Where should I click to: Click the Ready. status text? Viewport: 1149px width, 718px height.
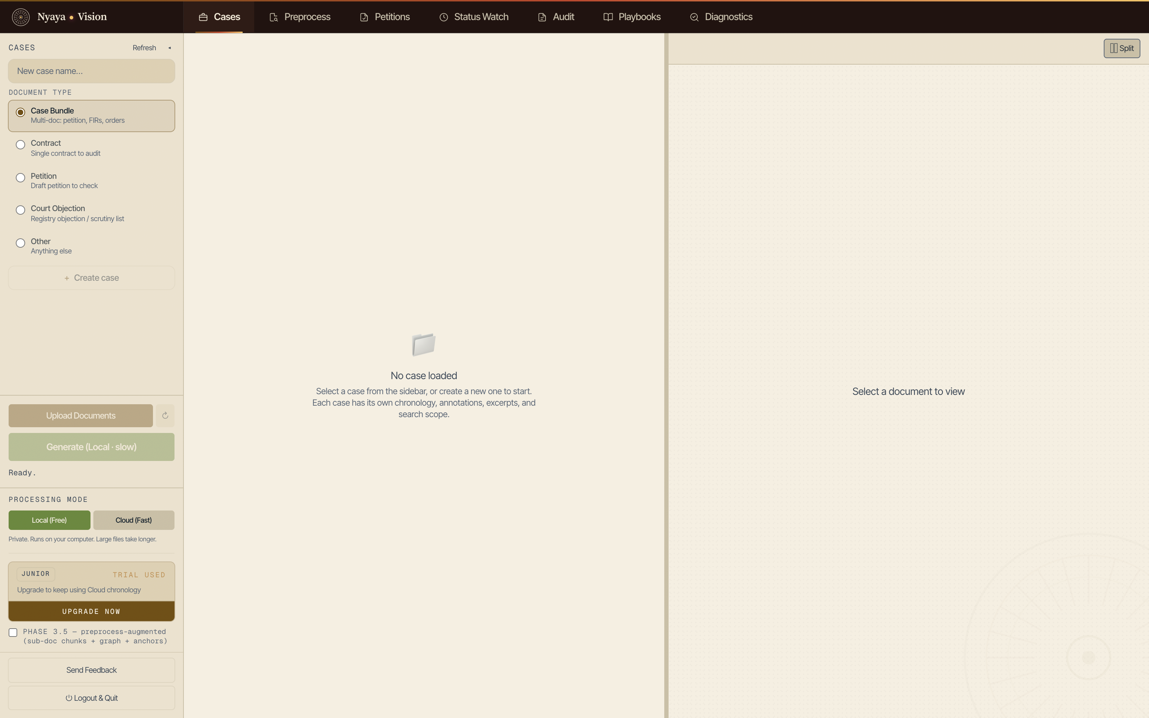click(x=22, y=473)
